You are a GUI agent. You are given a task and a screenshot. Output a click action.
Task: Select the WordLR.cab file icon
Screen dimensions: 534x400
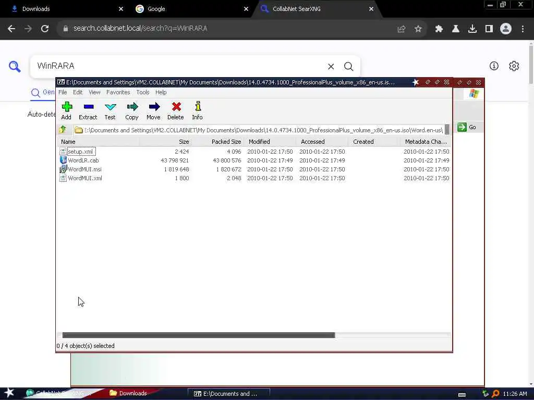click(63, 160)
